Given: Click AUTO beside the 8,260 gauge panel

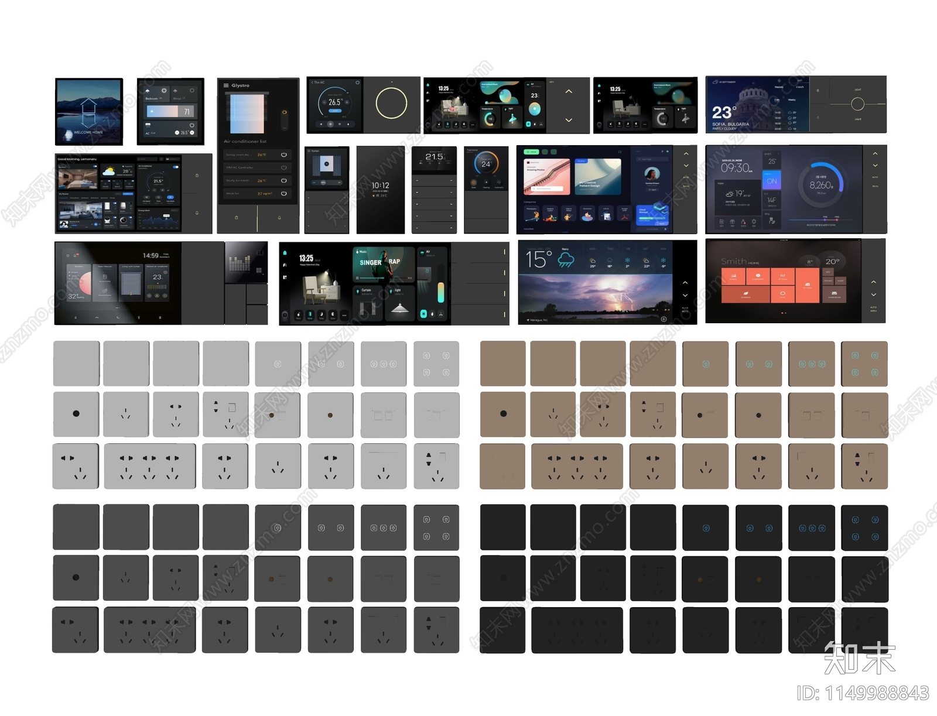Looking at the screenshot, I should [875, 177].
